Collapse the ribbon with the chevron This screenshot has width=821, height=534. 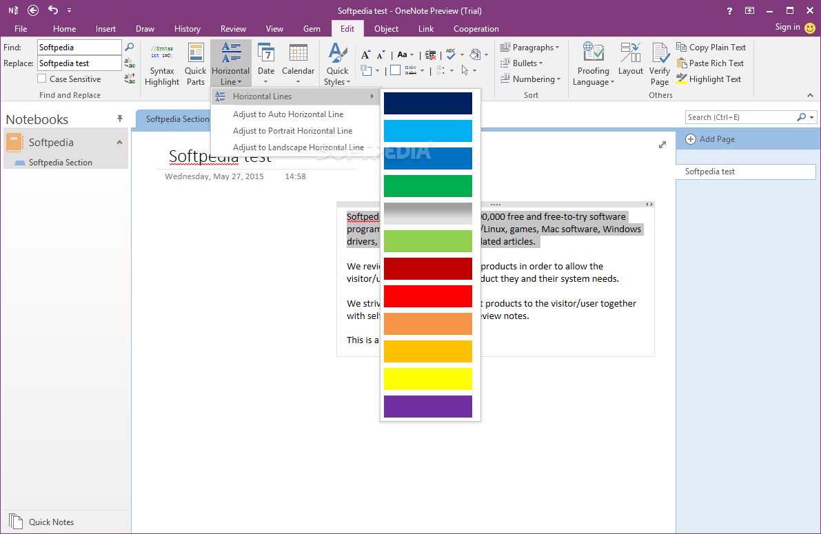[810, 95]
